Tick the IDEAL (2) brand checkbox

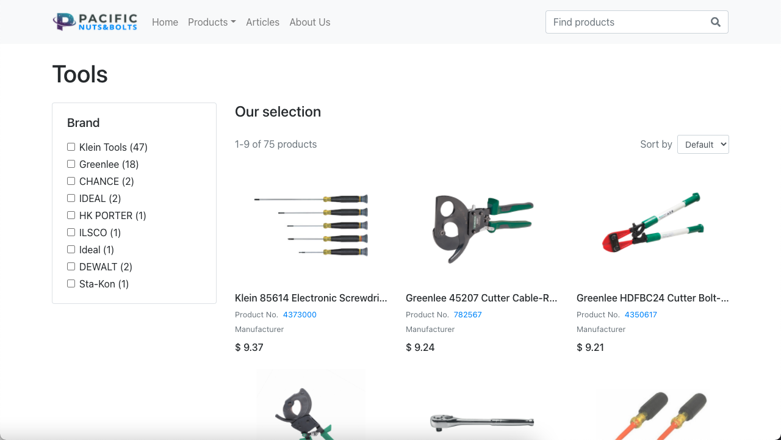(71, 198)
